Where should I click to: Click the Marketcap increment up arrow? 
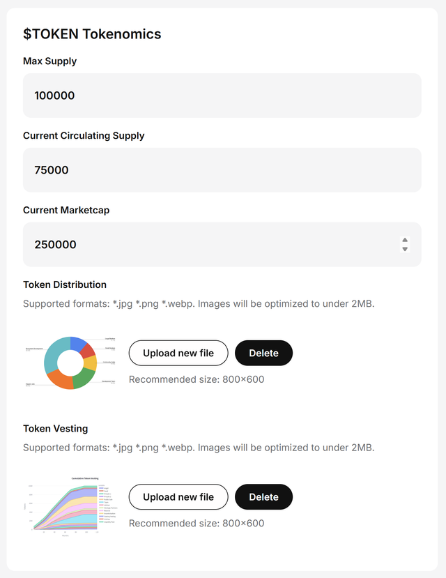pyautogui.click(x=405, y=240)
